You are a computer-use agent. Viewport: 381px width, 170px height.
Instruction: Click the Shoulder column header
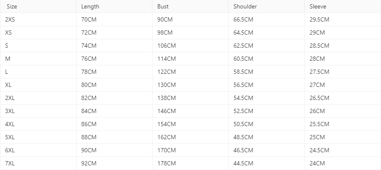245,7
